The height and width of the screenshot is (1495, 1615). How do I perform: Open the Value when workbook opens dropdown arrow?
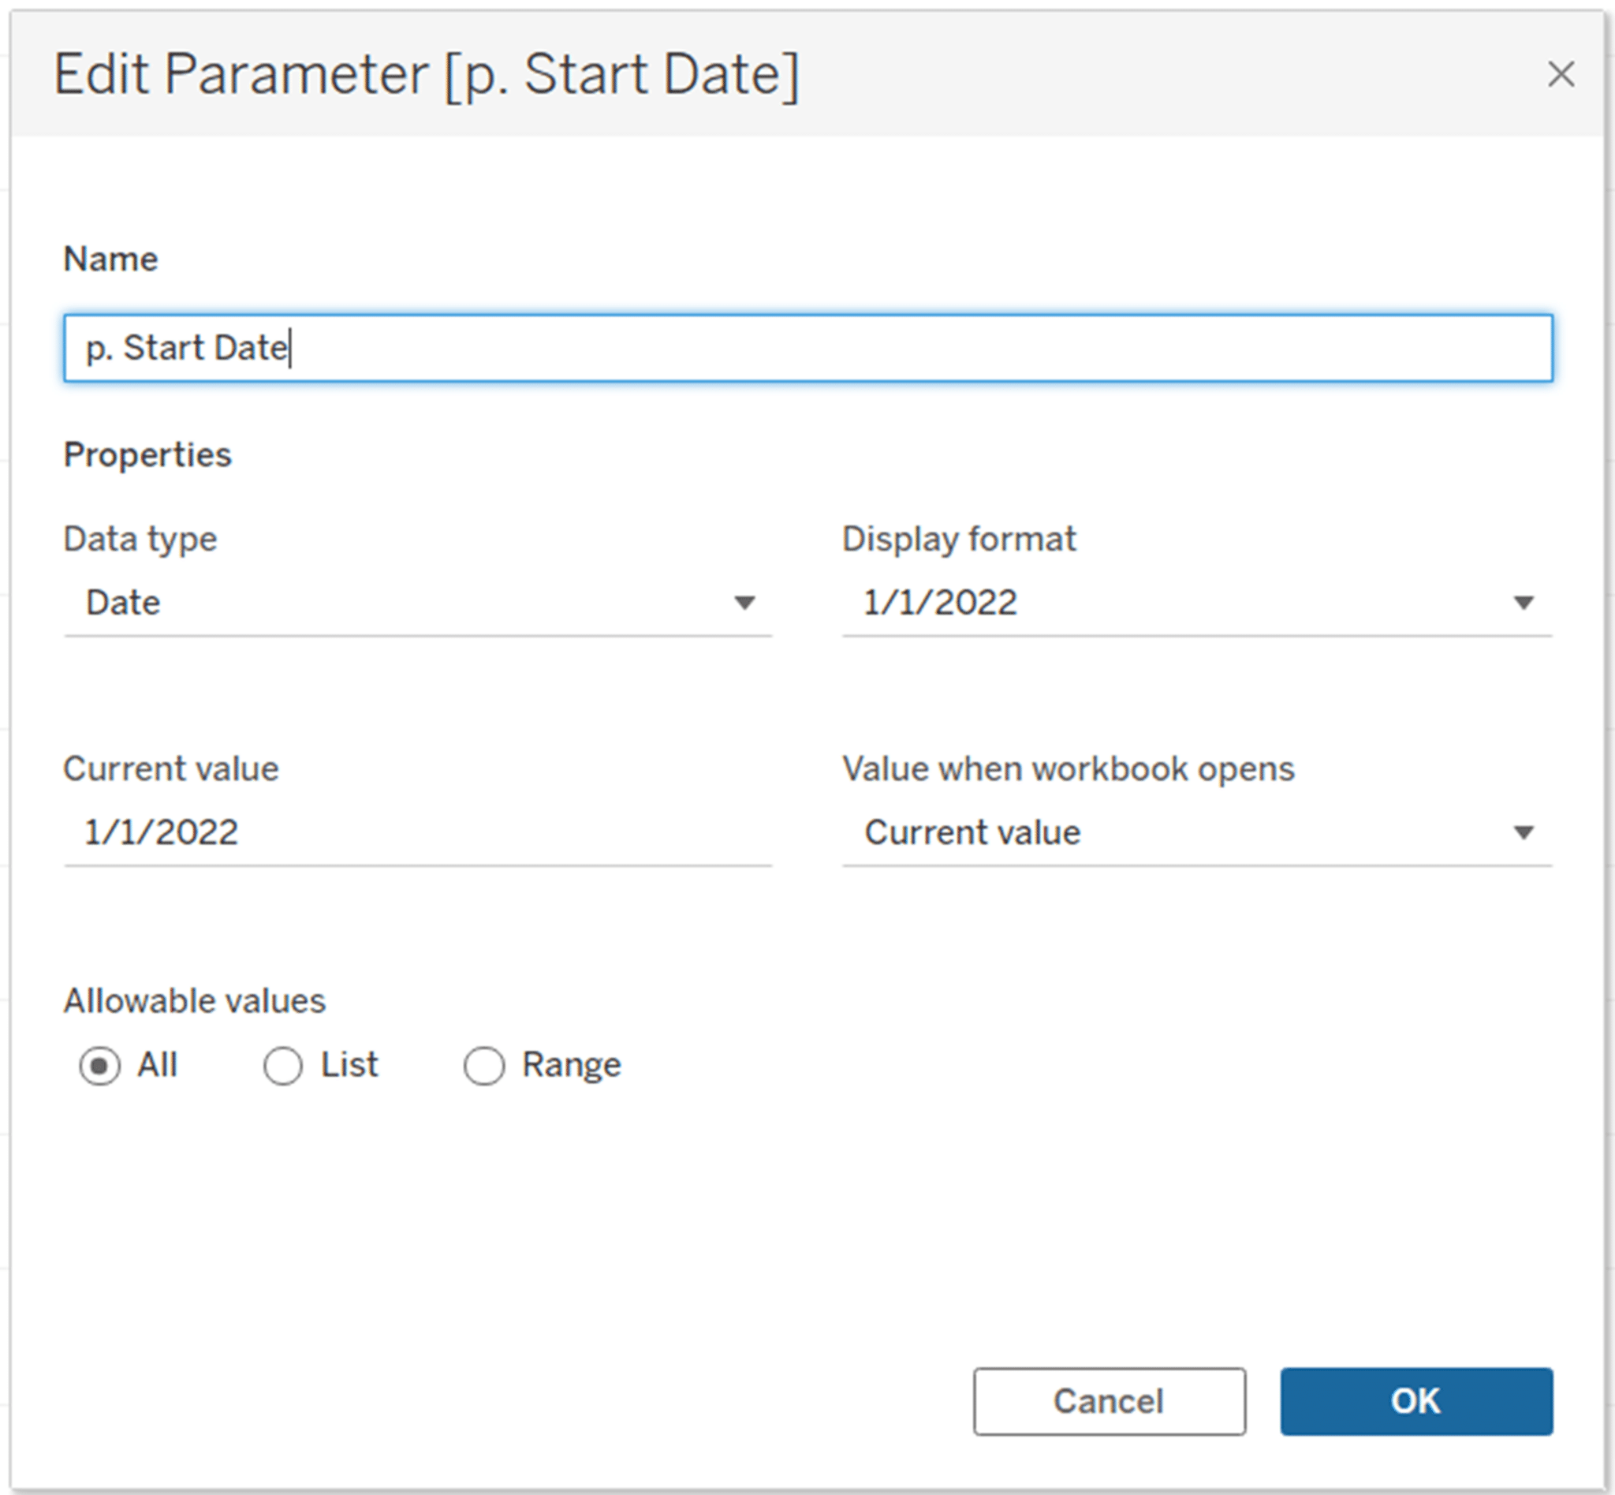(1523, 832)
